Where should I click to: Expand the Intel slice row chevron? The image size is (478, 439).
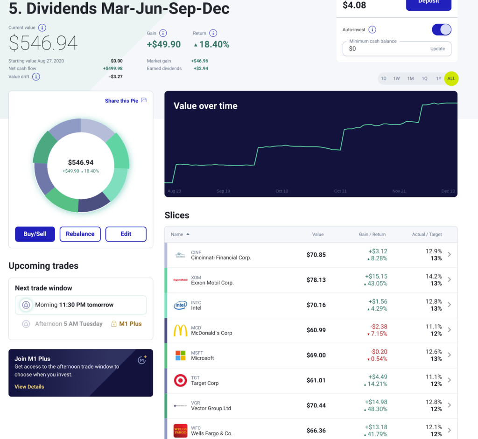[x=449, y=305]
